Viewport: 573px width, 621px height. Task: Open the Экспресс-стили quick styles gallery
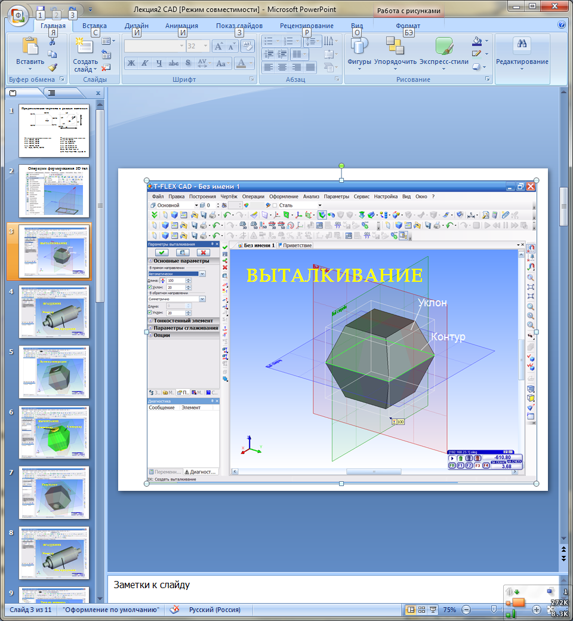pyautogui.click(x=444, y=53)
